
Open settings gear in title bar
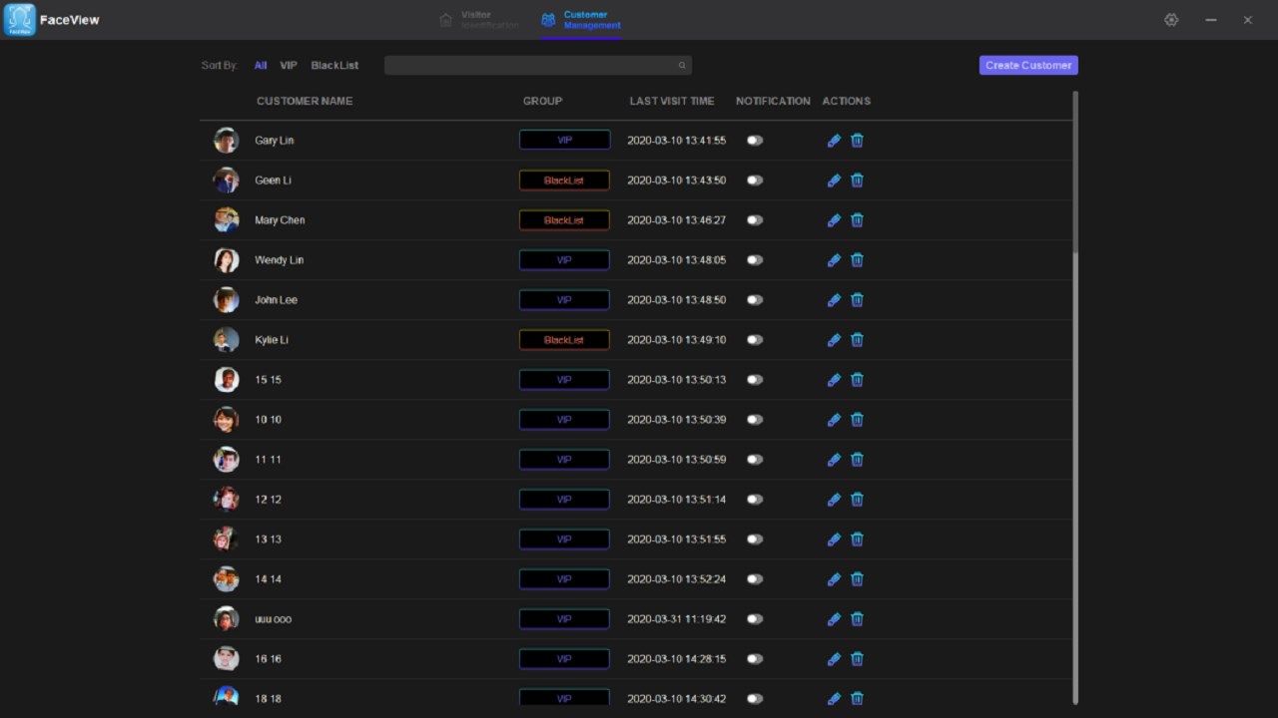pos(1171,20)
